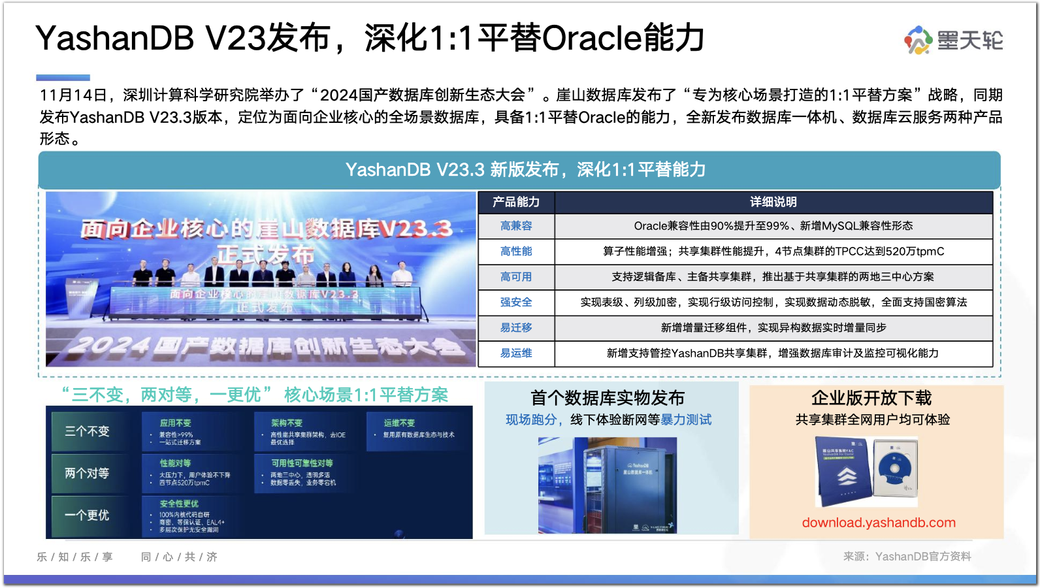Click the 墨天轮 logo icon
The height and width of the screenshot is (588, 1040).
pos(917,40)
